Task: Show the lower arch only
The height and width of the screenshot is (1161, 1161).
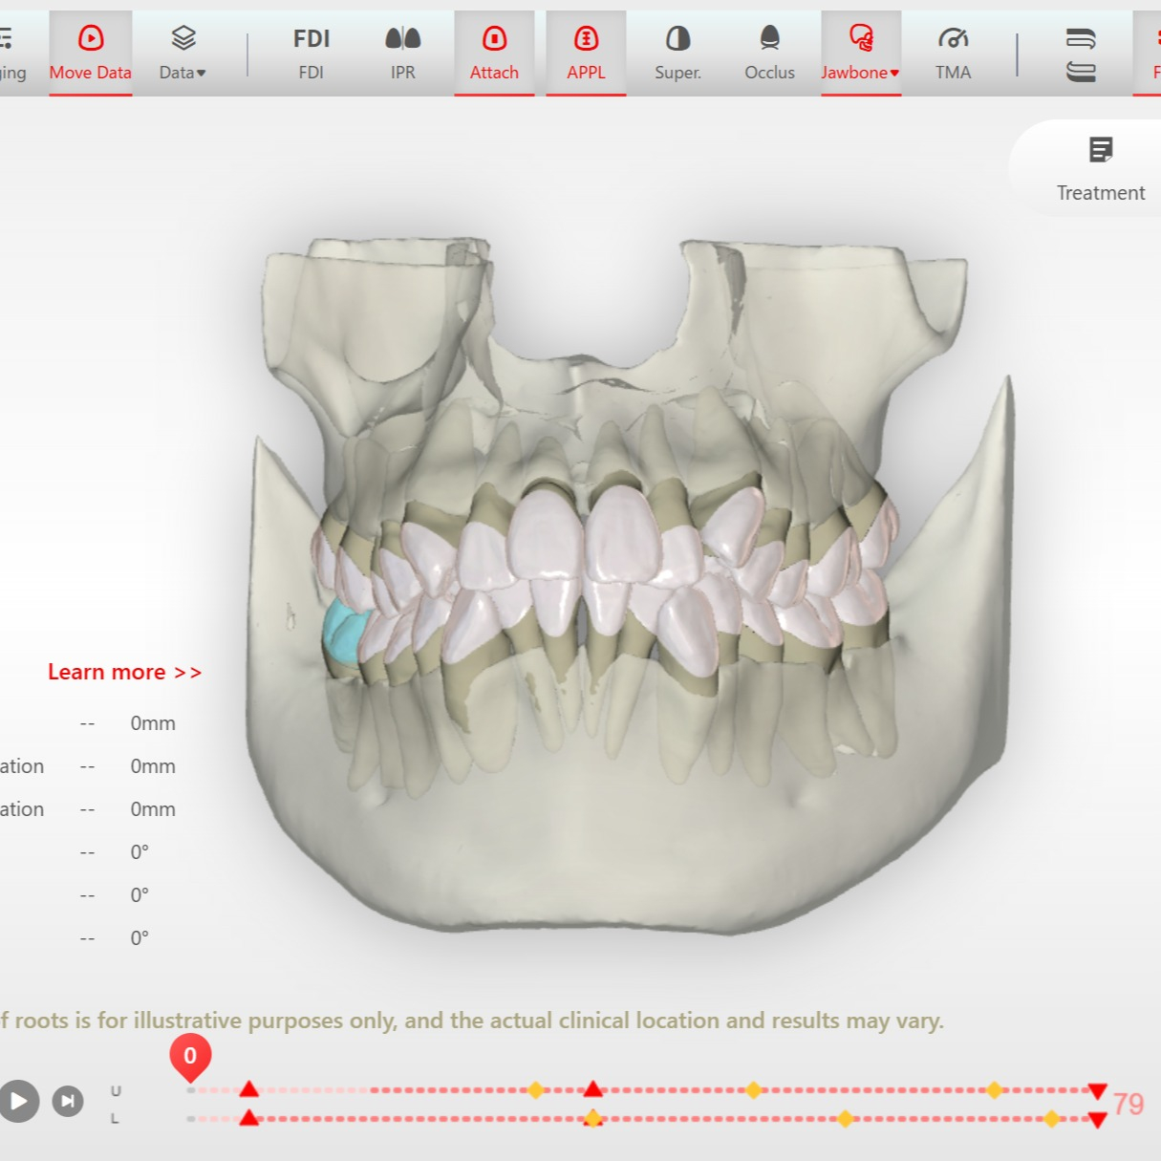Action: click(1081, 72)
